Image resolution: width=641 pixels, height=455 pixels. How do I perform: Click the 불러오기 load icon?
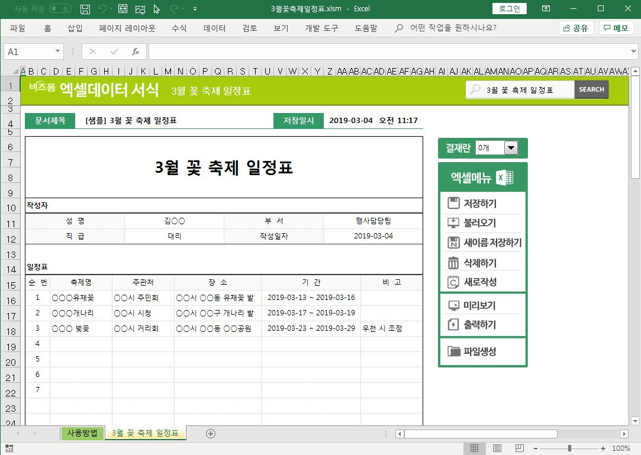[454, 223]
